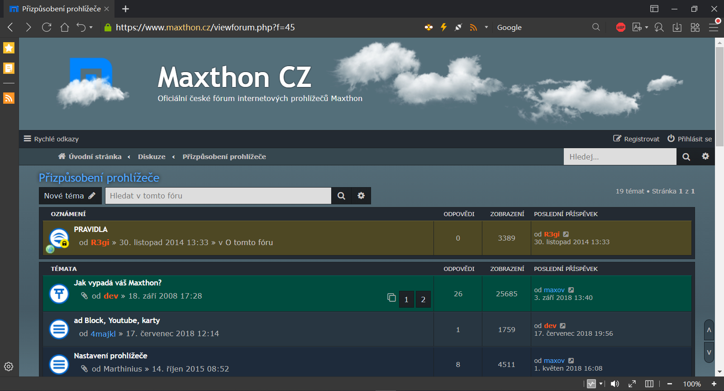Toggle fullscreen mode in status bar
The width and height of the screenshot is (724, 391).
click(632, 384)
